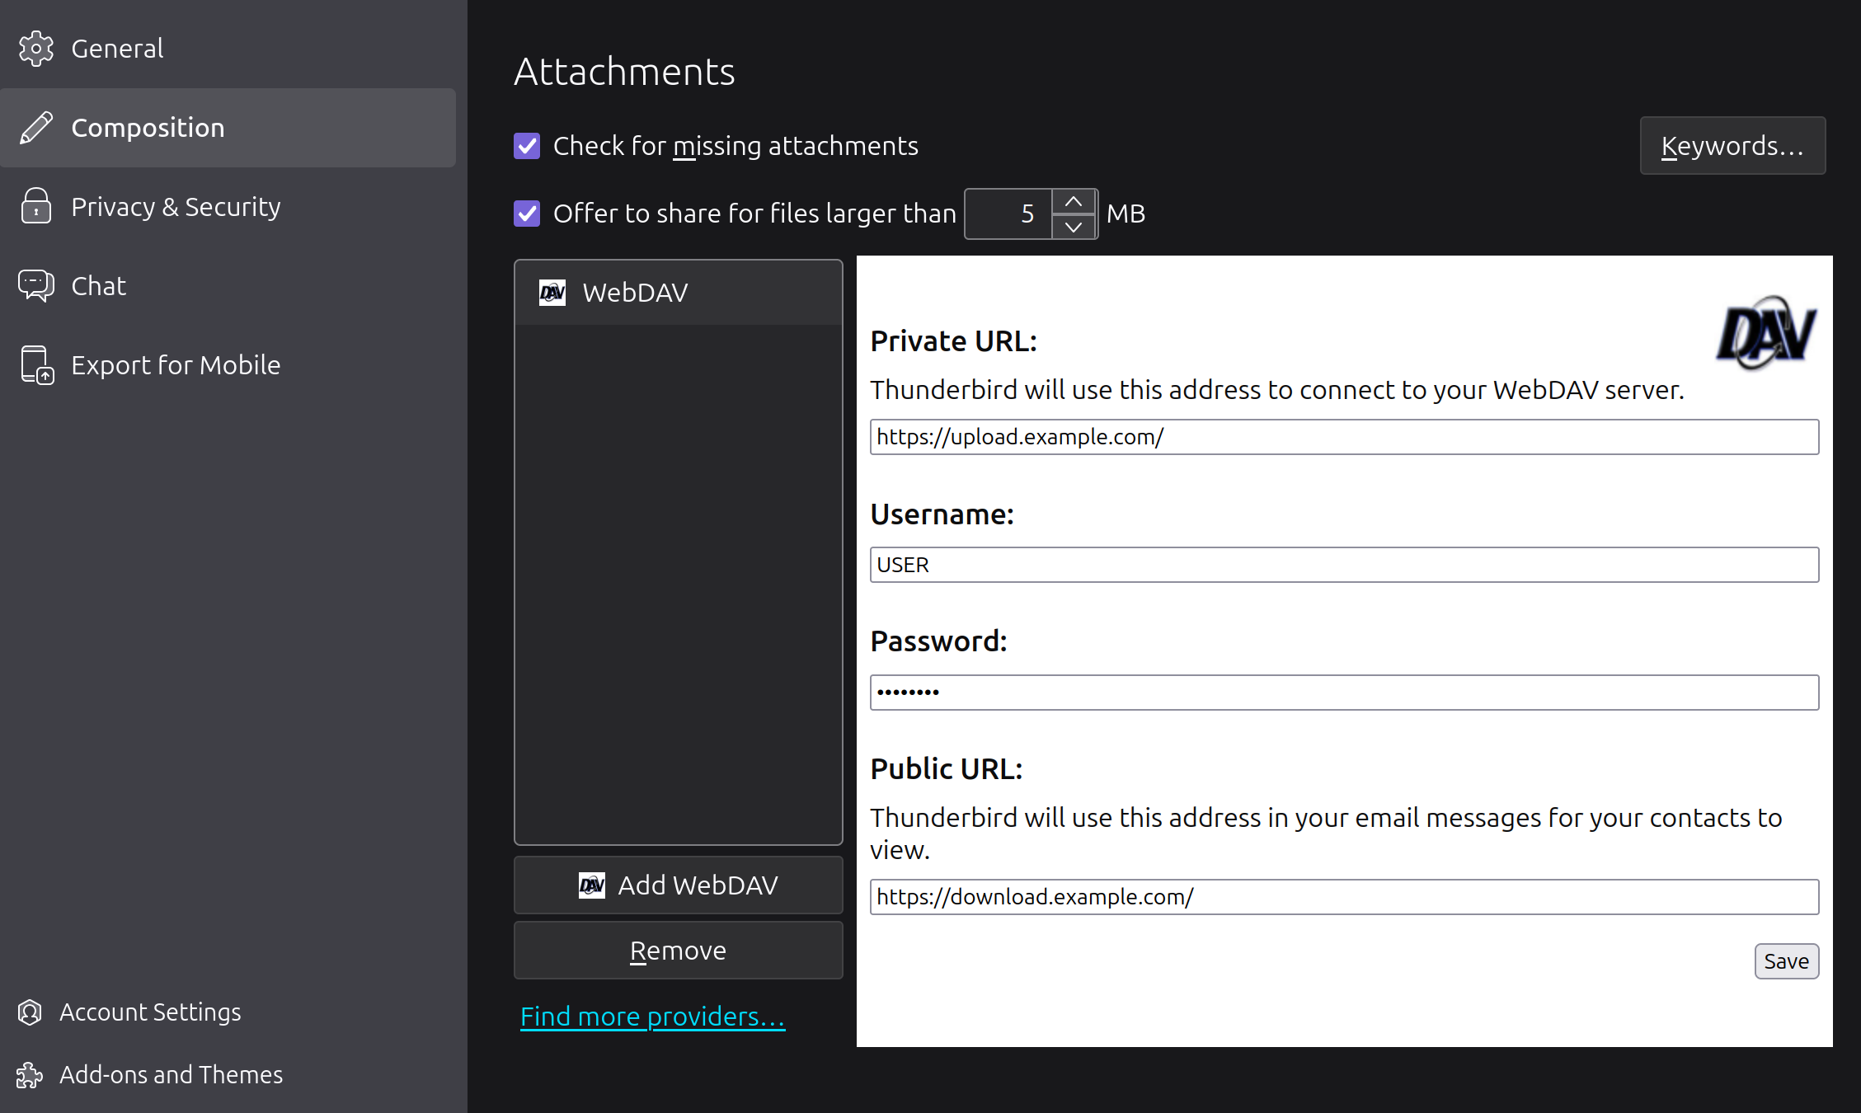Click the Username input field
The image size is (1861, 1113).
[1344, 565]
